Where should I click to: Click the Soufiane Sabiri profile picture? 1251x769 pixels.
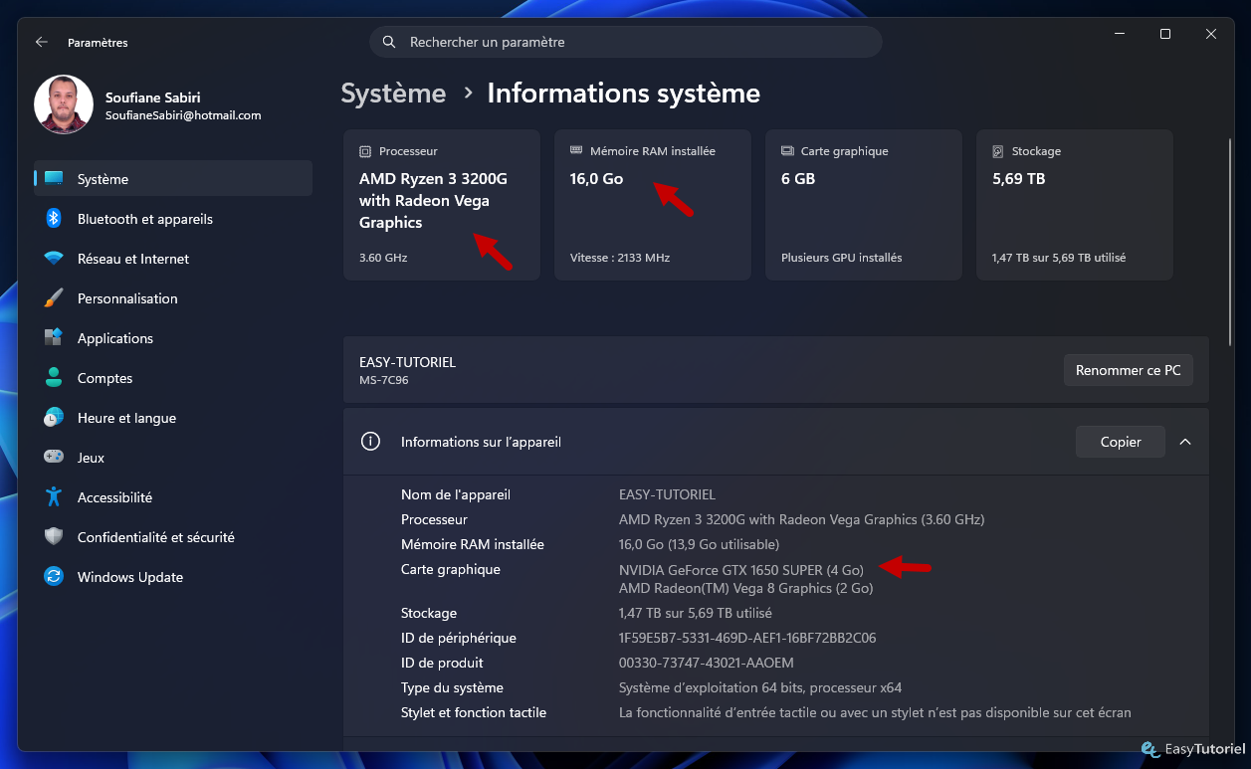[64, 105]
